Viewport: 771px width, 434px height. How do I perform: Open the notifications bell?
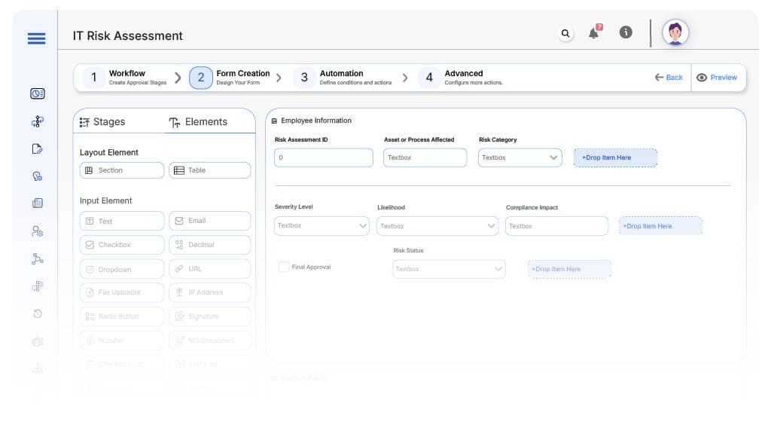click(594, 33)
